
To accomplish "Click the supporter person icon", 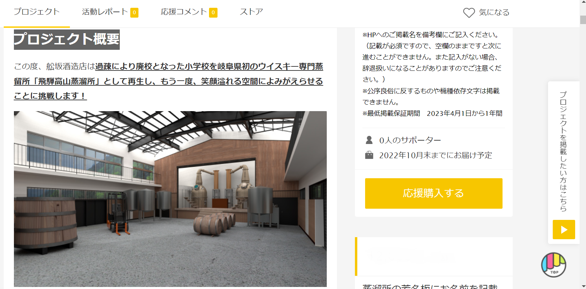I will [369, 140].
